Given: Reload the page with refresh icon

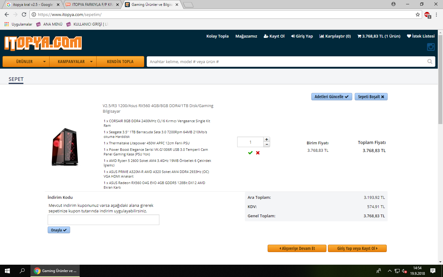Looking at the screenshot, I should [x=24, y=14].
